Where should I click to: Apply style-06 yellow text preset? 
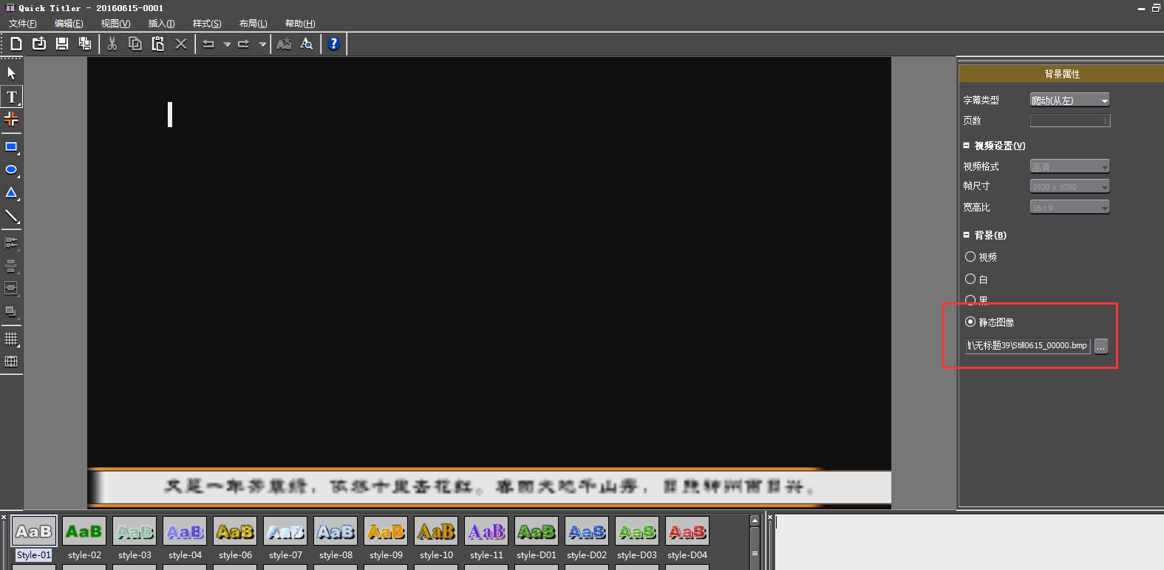tap(235, 539)
